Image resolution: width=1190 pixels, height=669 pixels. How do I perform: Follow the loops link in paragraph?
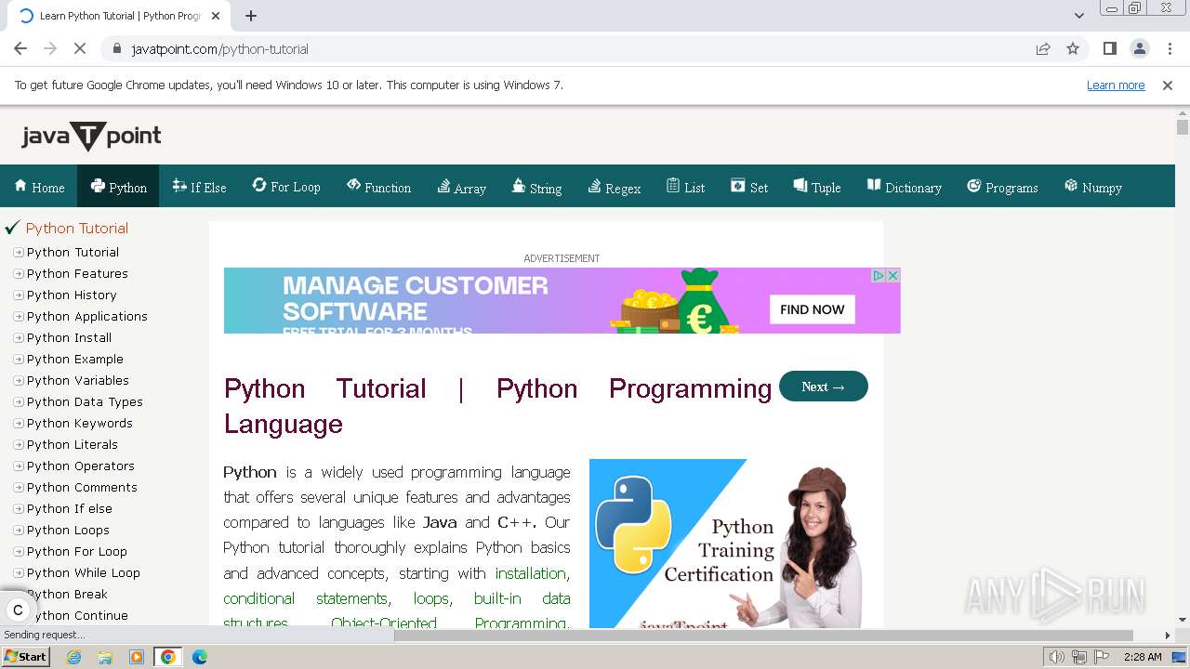431,598
